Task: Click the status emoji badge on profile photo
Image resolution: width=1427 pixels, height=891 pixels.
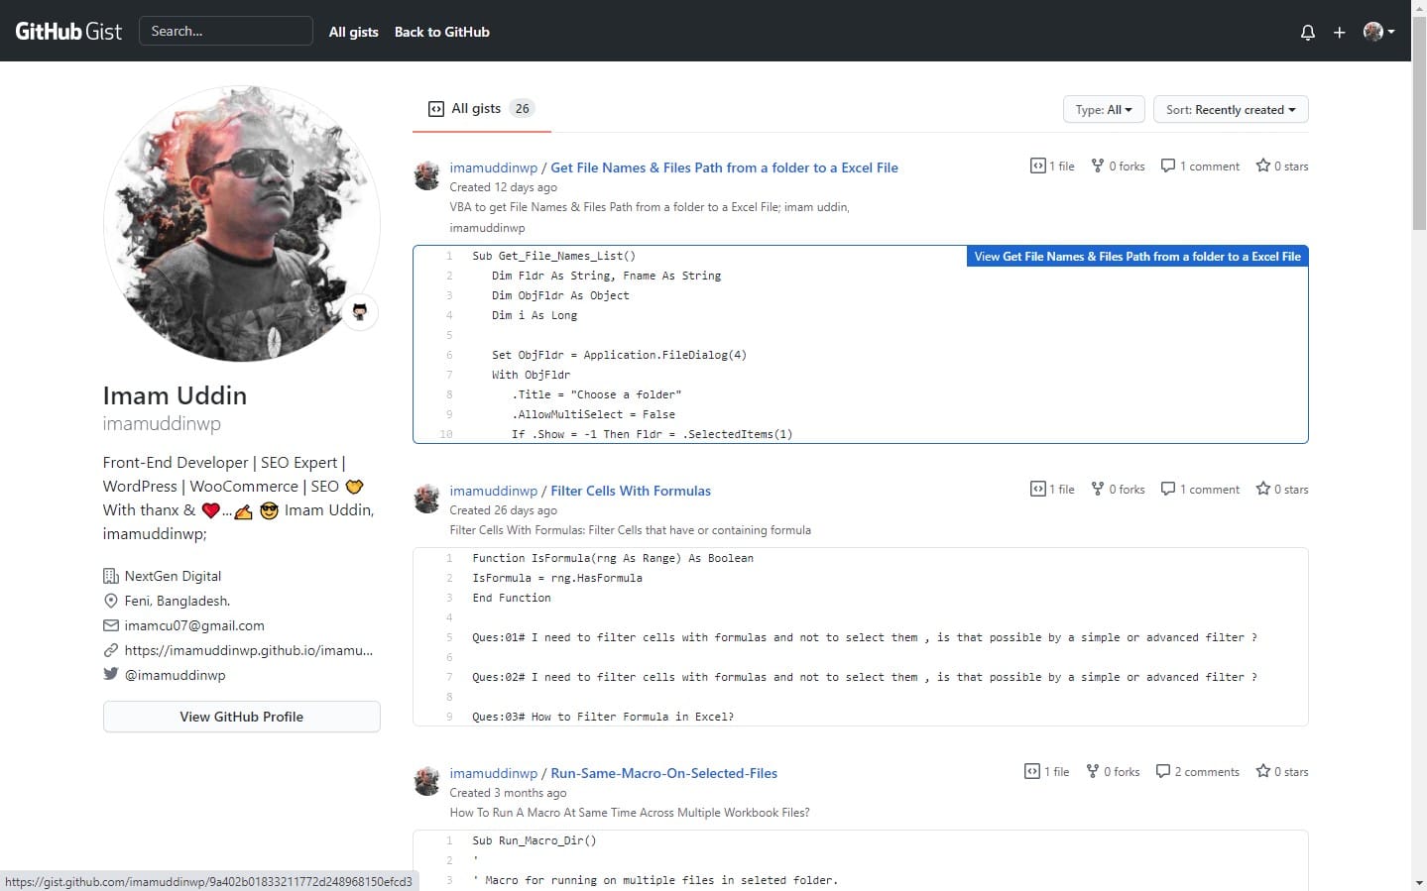Action: click(x=360, y=312)
